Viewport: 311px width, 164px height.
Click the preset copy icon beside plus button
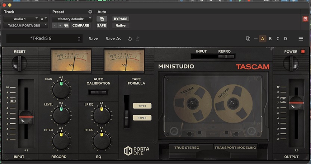coord(66,26)
